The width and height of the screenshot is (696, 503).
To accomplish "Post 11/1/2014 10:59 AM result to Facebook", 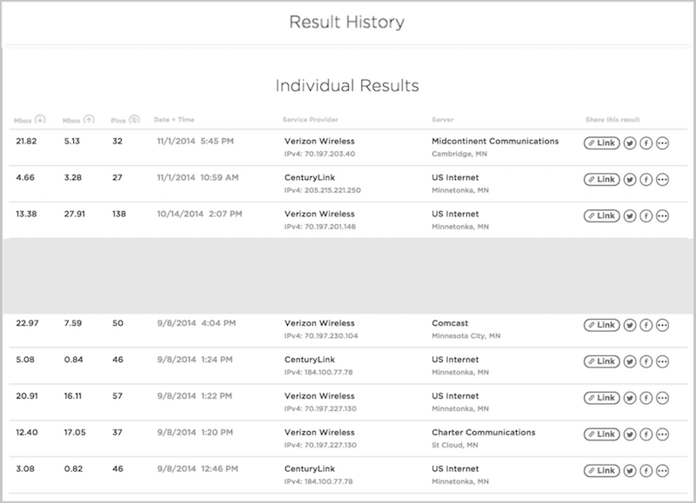I will pos(646,180).
